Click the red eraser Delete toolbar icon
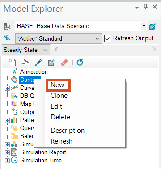161x169 pixels. tap(64, 63)
